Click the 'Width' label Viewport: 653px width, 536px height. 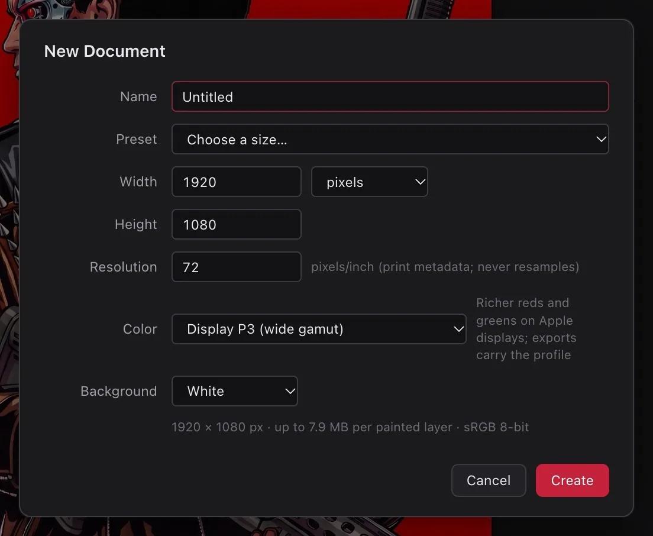click(138, 182)
